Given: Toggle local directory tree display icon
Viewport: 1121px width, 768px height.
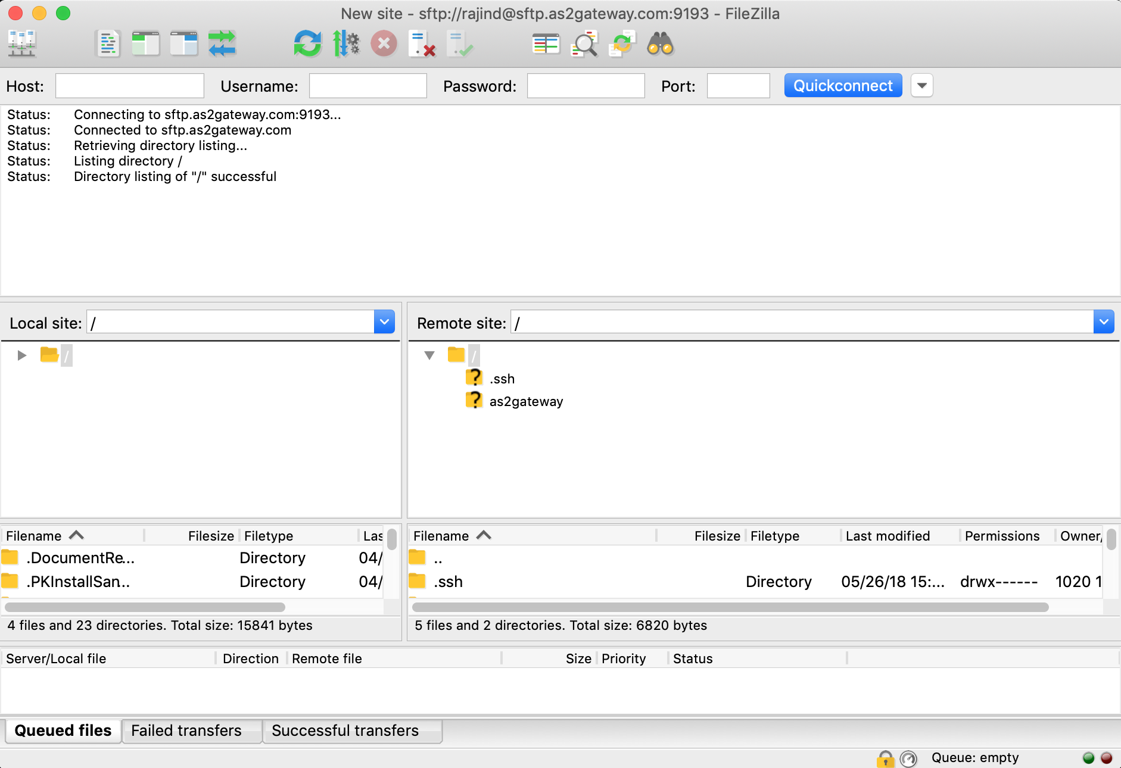Looking at the screenshot, I should click(x=146, y=44).
